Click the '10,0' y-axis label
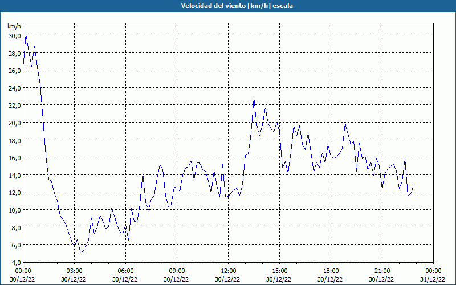 tap(15, 210)
